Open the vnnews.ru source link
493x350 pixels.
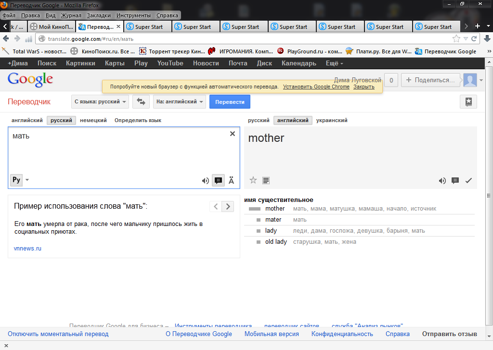click(x=27, y=248)
